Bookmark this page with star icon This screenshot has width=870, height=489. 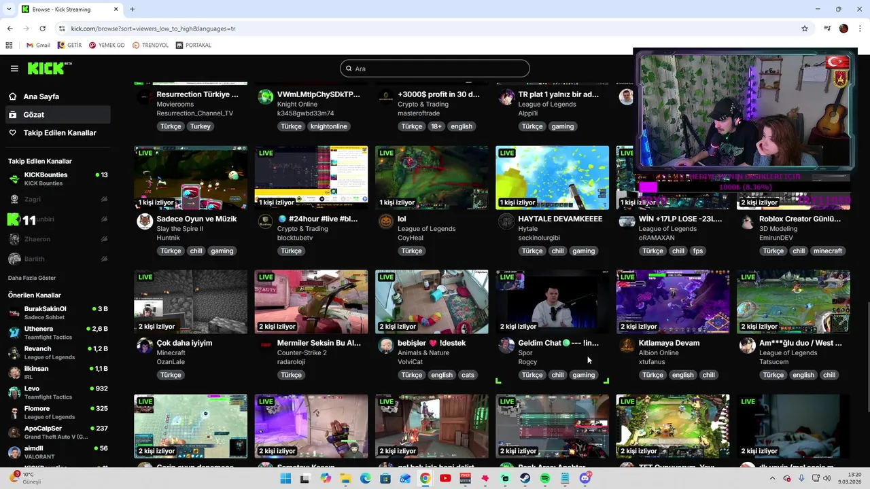[805, 29]
